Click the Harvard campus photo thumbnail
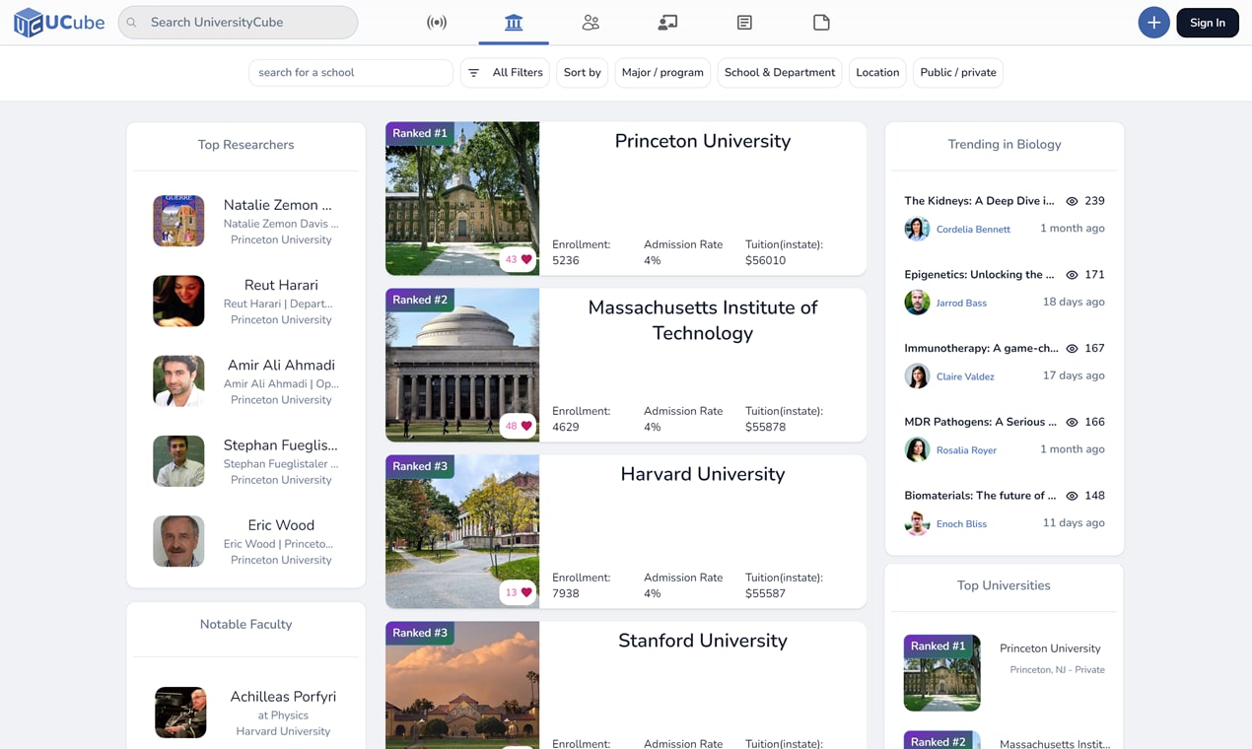Screen dimensions: 1252x749 click(x=462, y=531)
